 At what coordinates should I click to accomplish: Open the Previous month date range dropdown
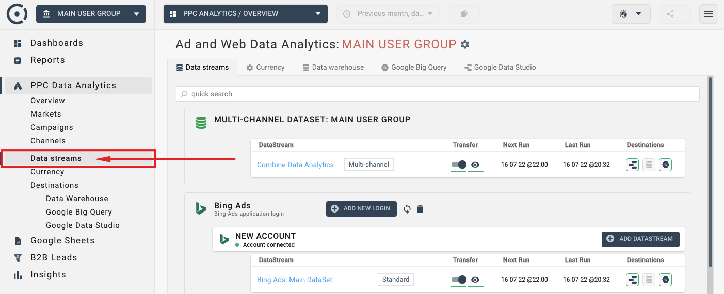point(389,14)
